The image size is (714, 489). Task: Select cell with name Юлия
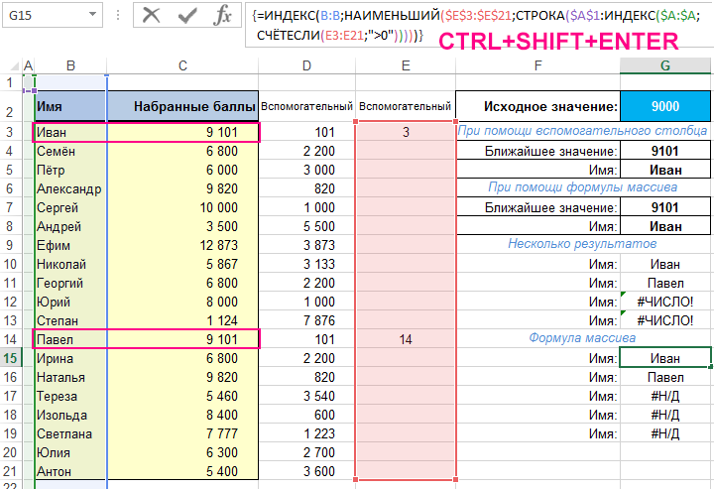pos(70,452)
